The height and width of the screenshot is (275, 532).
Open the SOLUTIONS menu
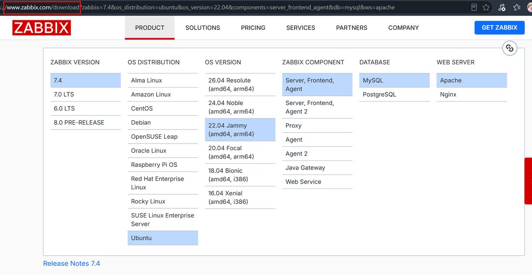(x=203, y=28)
